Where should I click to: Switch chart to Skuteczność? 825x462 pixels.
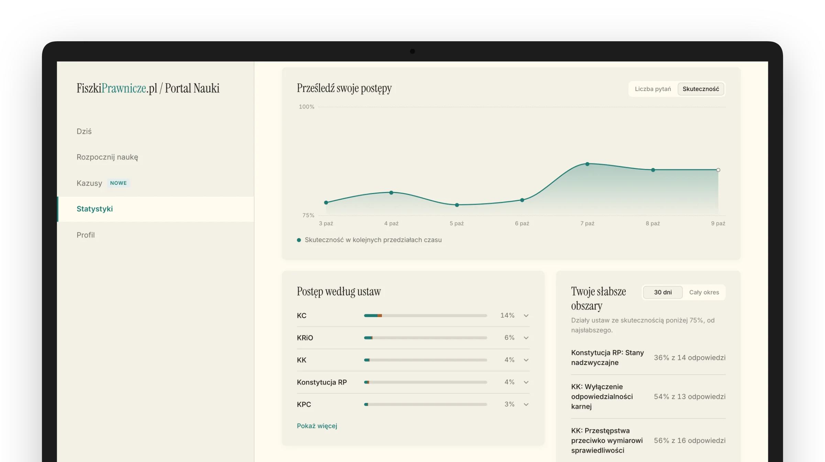coord(701,89)
